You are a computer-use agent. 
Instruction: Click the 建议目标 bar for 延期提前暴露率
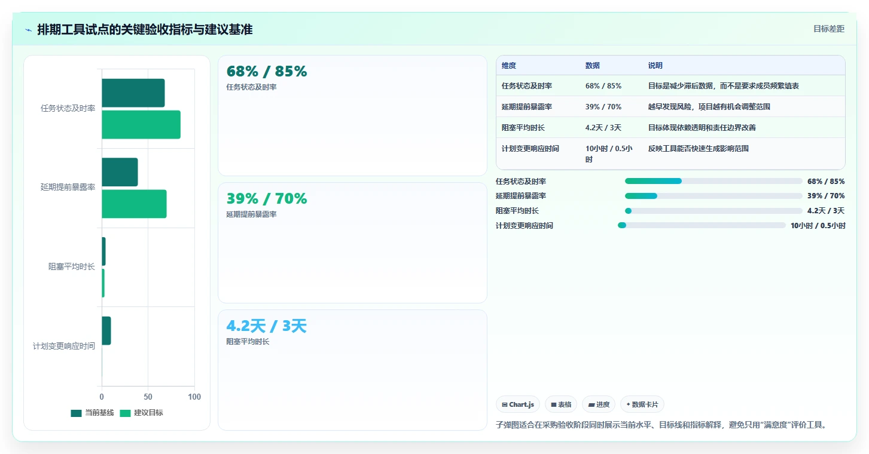(x=134, y=204)
